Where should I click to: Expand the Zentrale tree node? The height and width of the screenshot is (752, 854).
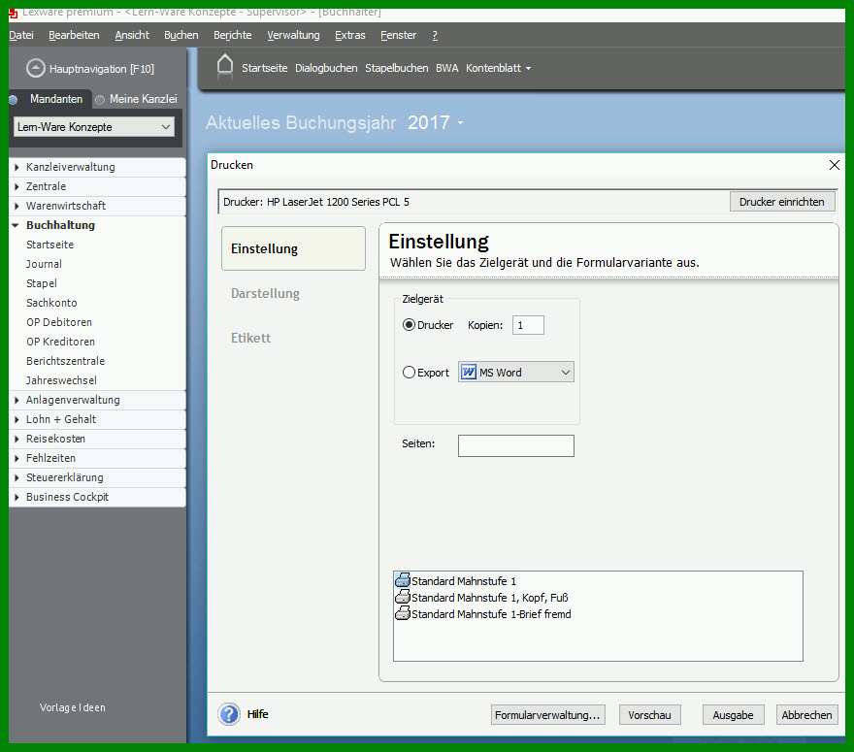coord(16,186)
